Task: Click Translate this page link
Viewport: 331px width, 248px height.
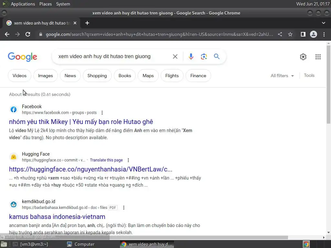Action: click(106, 160)
